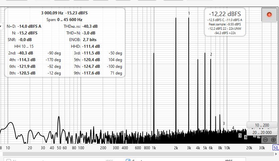Click the 9th harmonic -117,6 dB value
279x161 pixels.
[x=91, y=73]
